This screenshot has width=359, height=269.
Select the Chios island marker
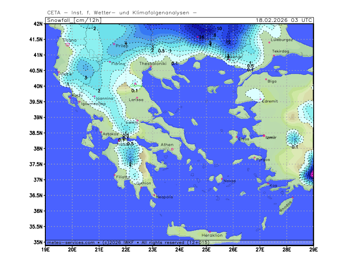(237, 137)
